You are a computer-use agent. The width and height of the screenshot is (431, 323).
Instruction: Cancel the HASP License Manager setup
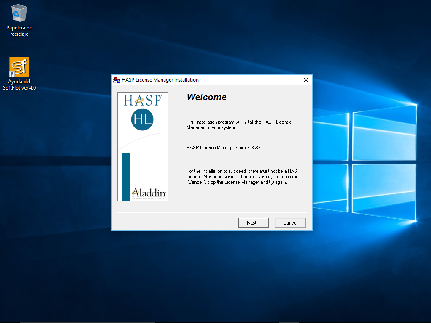tap(290, 223)
